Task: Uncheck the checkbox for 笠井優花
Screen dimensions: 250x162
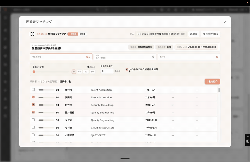Action: click(33, 112)
